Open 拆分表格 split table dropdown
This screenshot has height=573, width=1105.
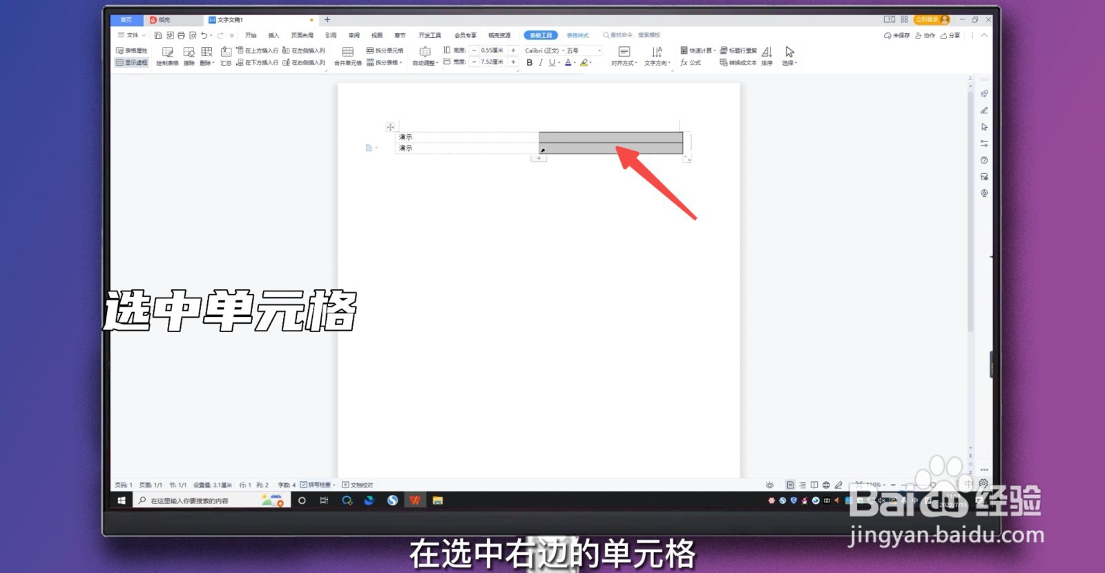coord(385,62)
